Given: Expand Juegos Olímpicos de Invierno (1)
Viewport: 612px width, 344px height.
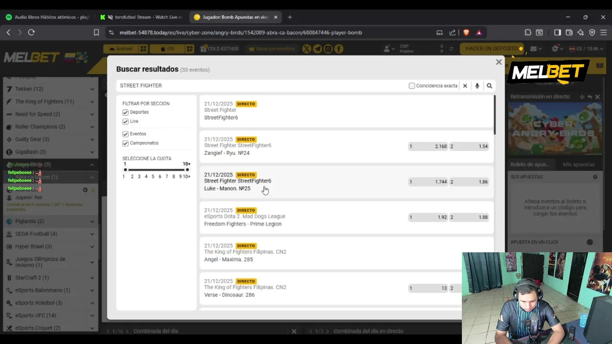Looking at the screenshot, I should coord(50,262).
